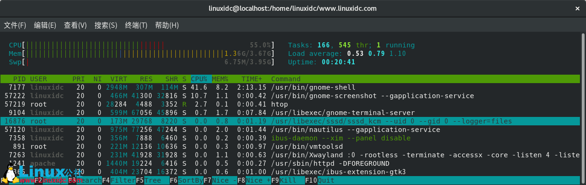Click PID 57222 cell
The width and height of the screenshot is (586, 185).
pyautogui.click(x=16, y=96)
